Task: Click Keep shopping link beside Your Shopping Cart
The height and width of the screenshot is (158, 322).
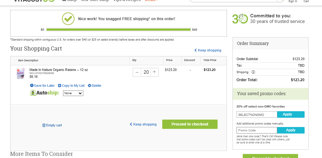Action: click(x=208, y=50)
